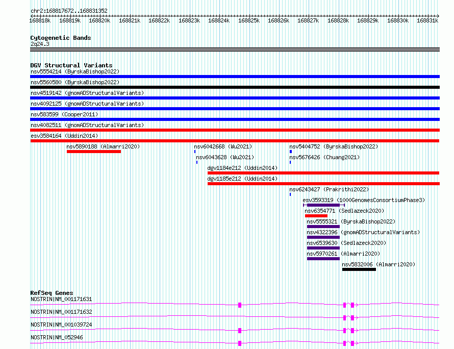Click esv3584164 (Uddin2014) variant label
This screenshot has height=349, width=454.
pos(64,136)
